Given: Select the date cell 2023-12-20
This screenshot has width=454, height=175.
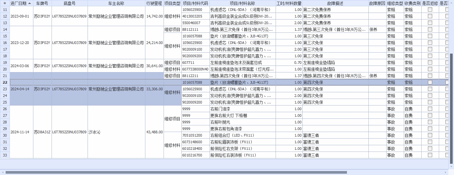Looking at the screenshot, I should (20, 43).
